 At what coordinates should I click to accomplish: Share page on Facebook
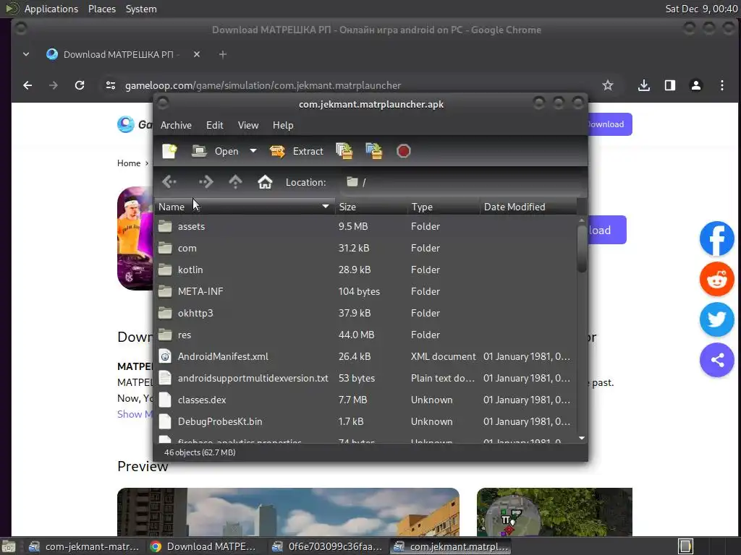point(716,238)
